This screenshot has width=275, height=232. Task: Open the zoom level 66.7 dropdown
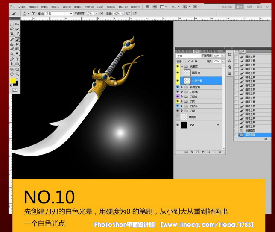(x=179, y=7)
